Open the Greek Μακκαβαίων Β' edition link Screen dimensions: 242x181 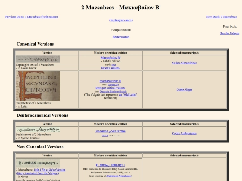click(111, 58)
